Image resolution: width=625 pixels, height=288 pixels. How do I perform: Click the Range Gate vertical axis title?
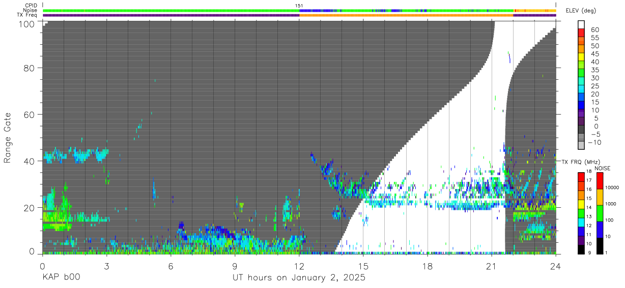coord(8,138)
